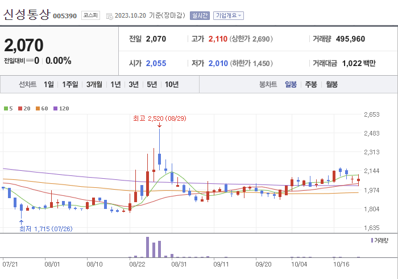This screenshot has height=279, width=398.
Task: Click the purple 120-day moving average swatch
Action: coord(55,109)
